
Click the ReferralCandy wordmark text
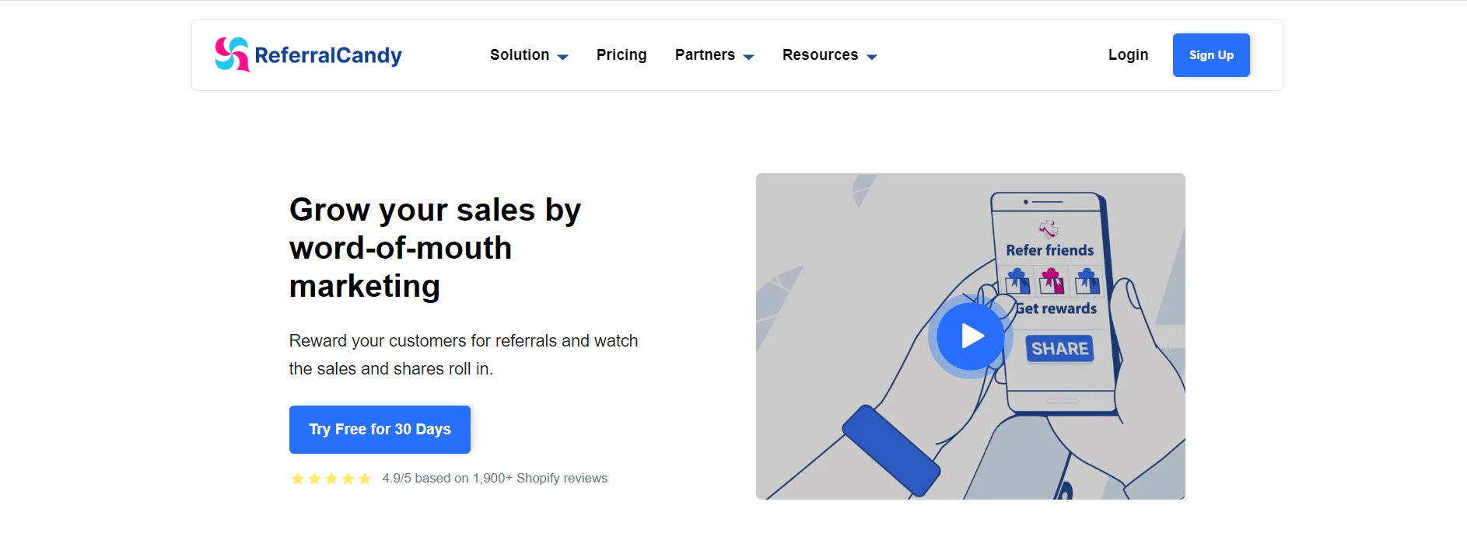(x=328, y=55)
